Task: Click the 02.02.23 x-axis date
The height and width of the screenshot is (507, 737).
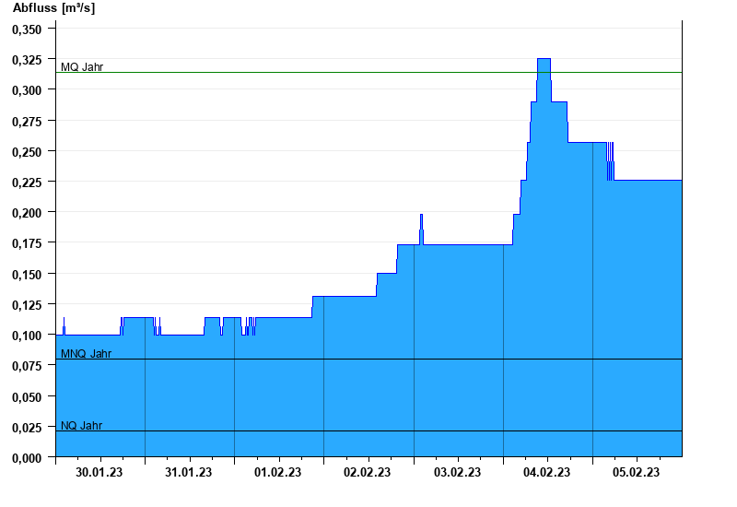Action: point(368,473)
